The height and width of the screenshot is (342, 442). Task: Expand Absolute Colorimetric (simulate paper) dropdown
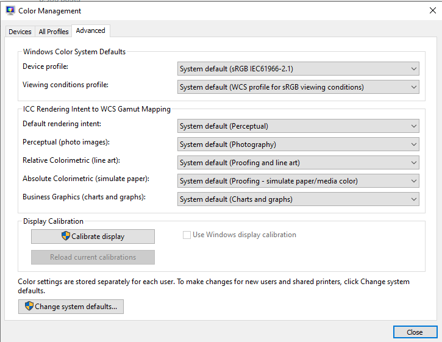298,181
